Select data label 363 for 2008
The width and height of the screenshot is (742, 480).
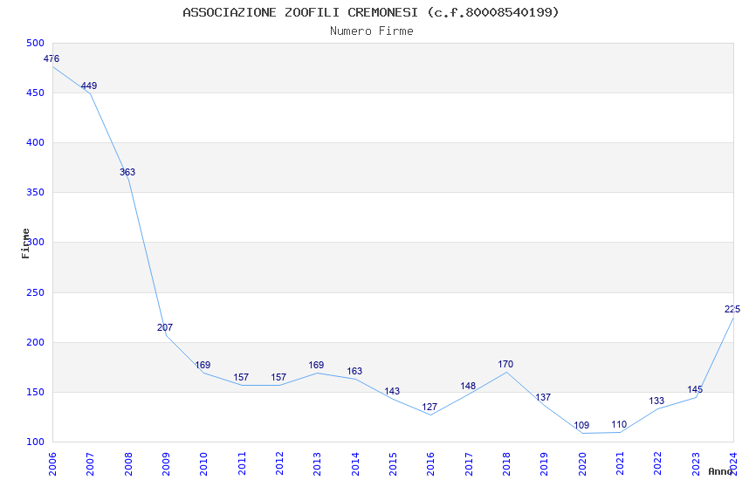[x=127, y=172]
